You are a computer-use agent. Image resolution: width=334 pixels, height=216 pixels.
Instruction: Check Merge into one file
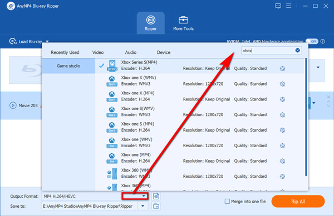click(x=227, y=202)
